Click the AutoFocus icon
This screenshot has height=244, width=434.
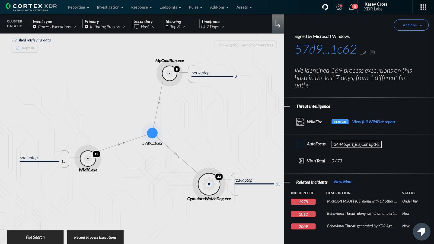[x=300, y=144]
